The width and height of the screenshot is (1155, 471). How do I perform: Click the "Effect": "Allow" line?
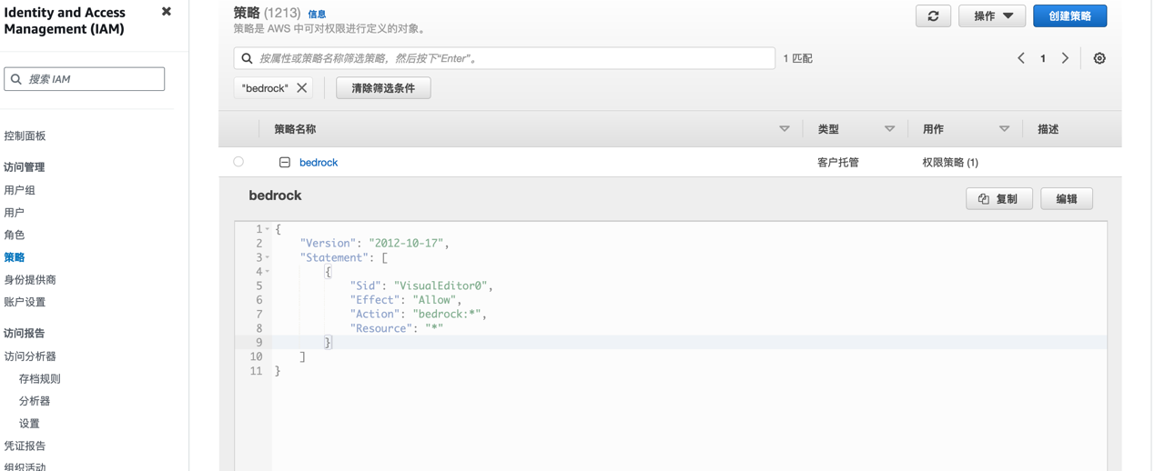click(406, 300)
